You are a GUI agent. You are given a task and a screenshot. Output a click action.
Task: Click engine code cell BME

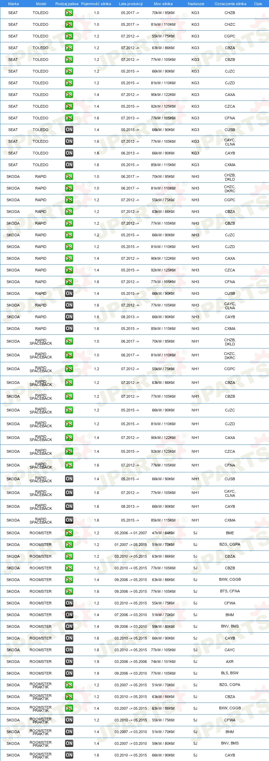click(x=230, y=533)
